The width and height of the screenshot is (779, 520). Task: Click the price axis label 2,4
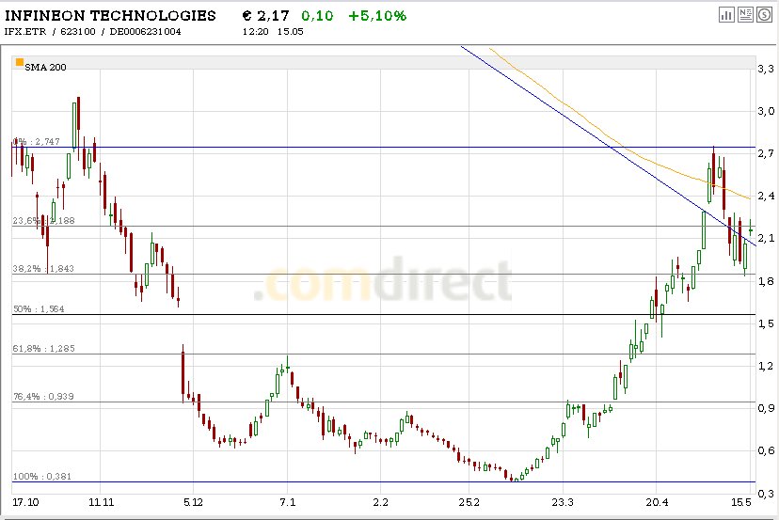(766, 196)
